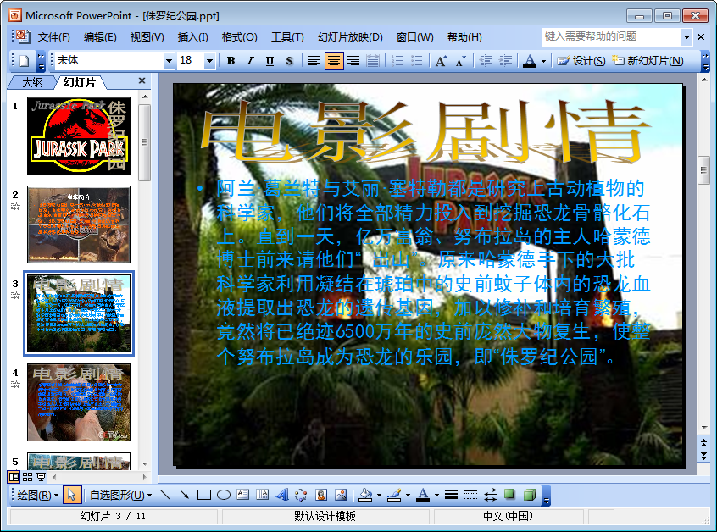Increase indent level

click(x=505, y=61)
